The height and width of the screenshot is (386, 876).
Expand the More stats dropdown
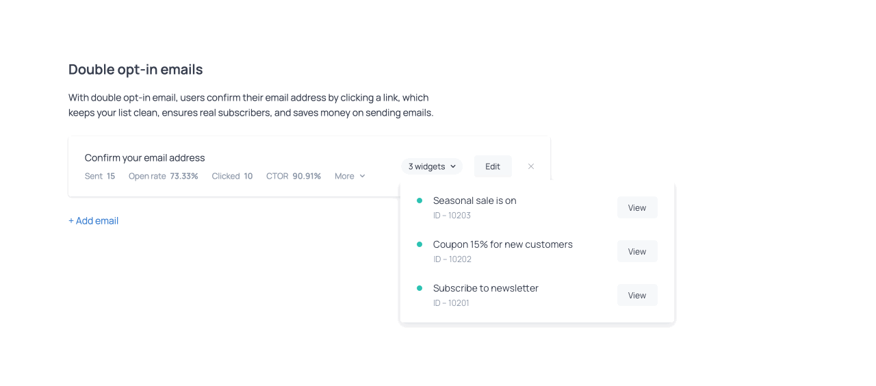350,176
